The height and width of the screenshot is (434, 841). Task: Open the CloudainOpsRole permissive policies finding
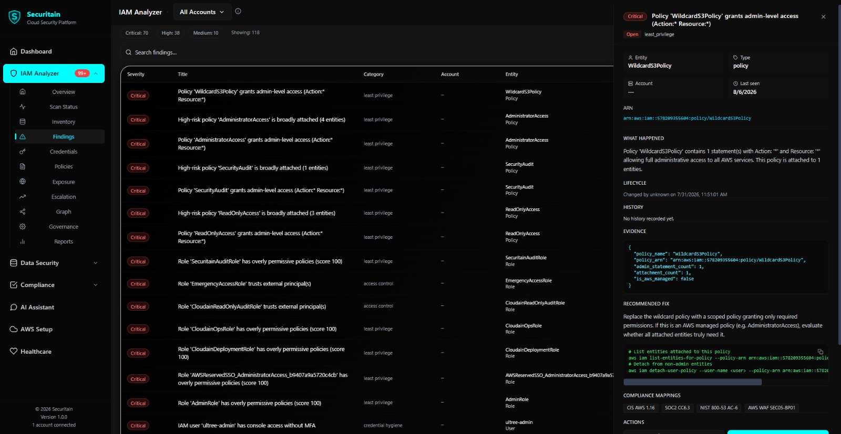(x=367, y=329)
